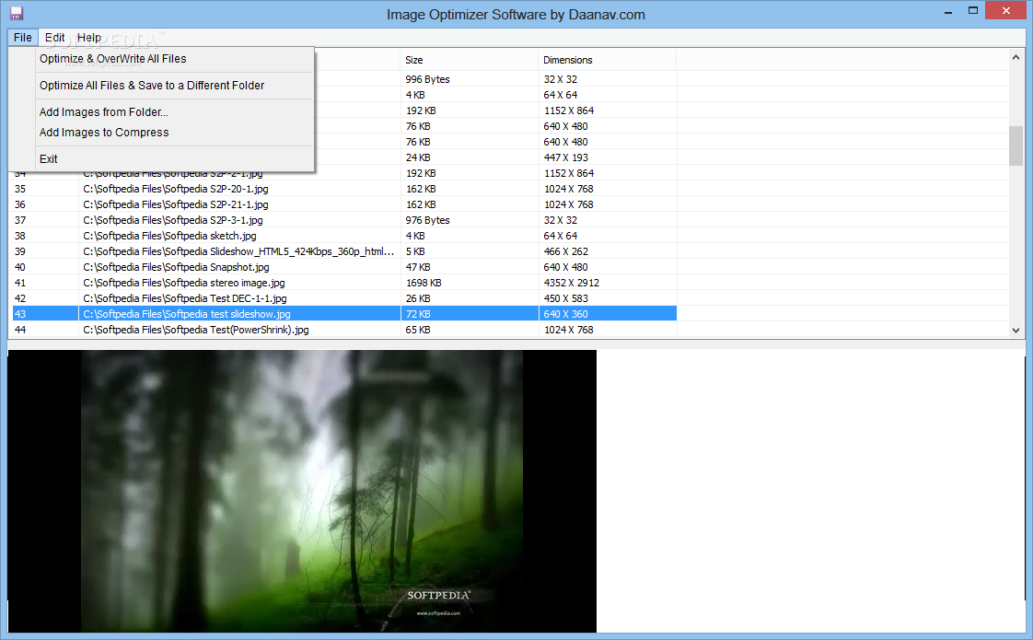
Task: Click the 26 KB size cell
Action: click(469, 298)
